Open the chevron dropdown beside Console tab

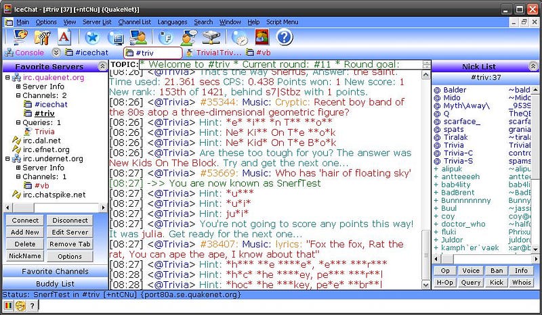57,53
